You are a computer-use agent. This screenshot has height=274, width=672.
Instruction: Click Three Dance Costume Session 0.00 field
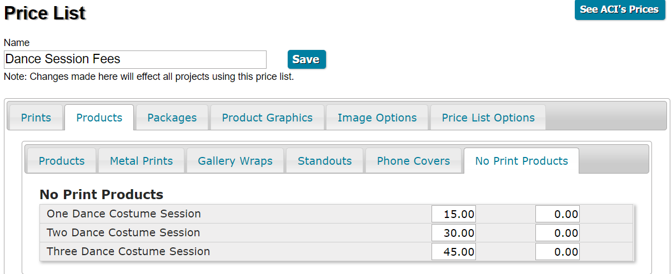(558, 252)
